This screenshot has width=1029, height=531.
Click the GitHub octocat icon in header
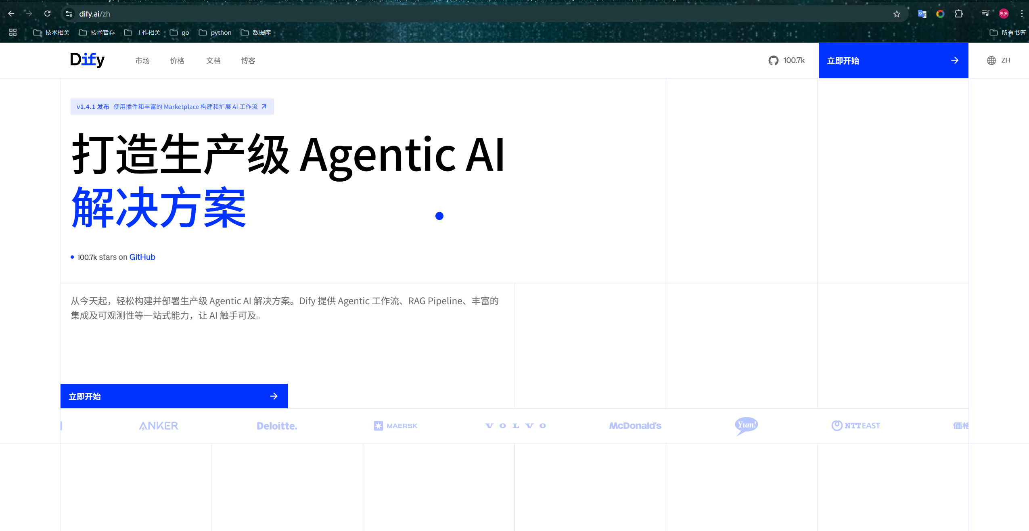[x=773, y=61]
